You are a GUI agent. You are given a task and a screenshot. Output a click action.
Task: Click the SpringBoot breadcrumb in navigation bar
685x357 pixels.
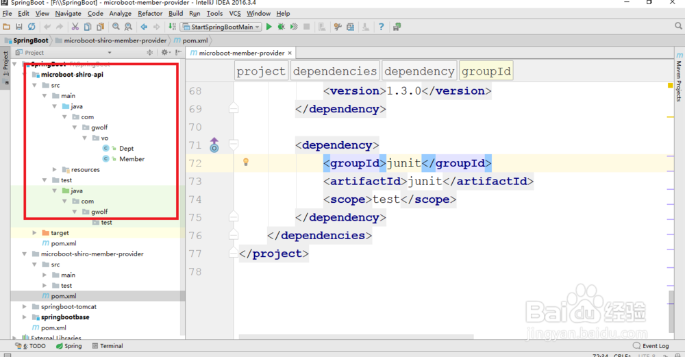coord(26,40)
